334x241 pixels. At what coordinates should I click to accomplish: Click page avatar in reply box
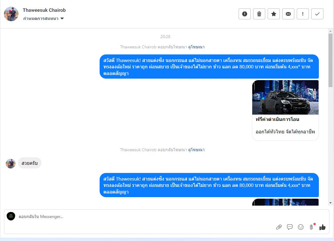pyautogui.click(x=11, y=216)
